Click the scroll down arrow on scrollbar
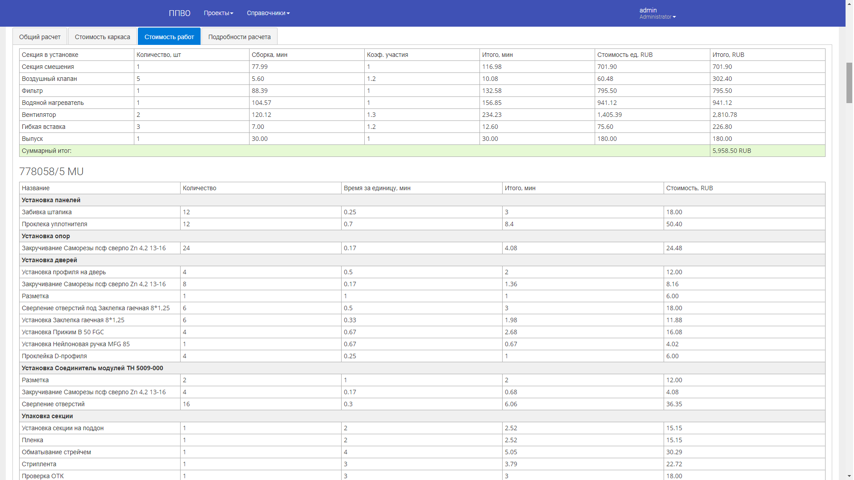Screen dimensions: 854x480 (849, 476)
